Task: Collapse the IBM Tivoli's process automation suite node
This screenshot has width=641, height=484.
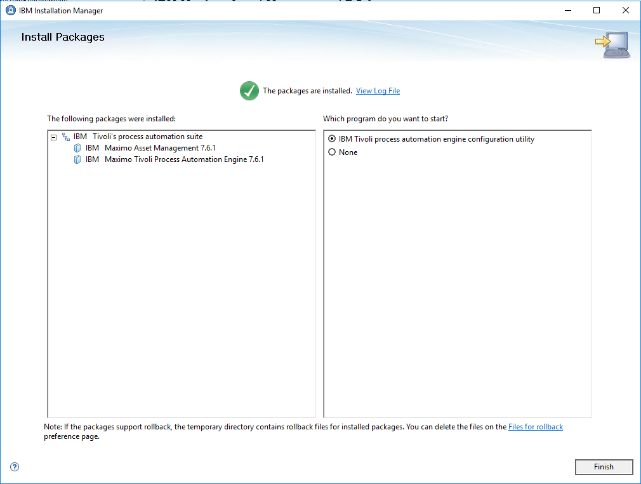Action: [53, 137]
